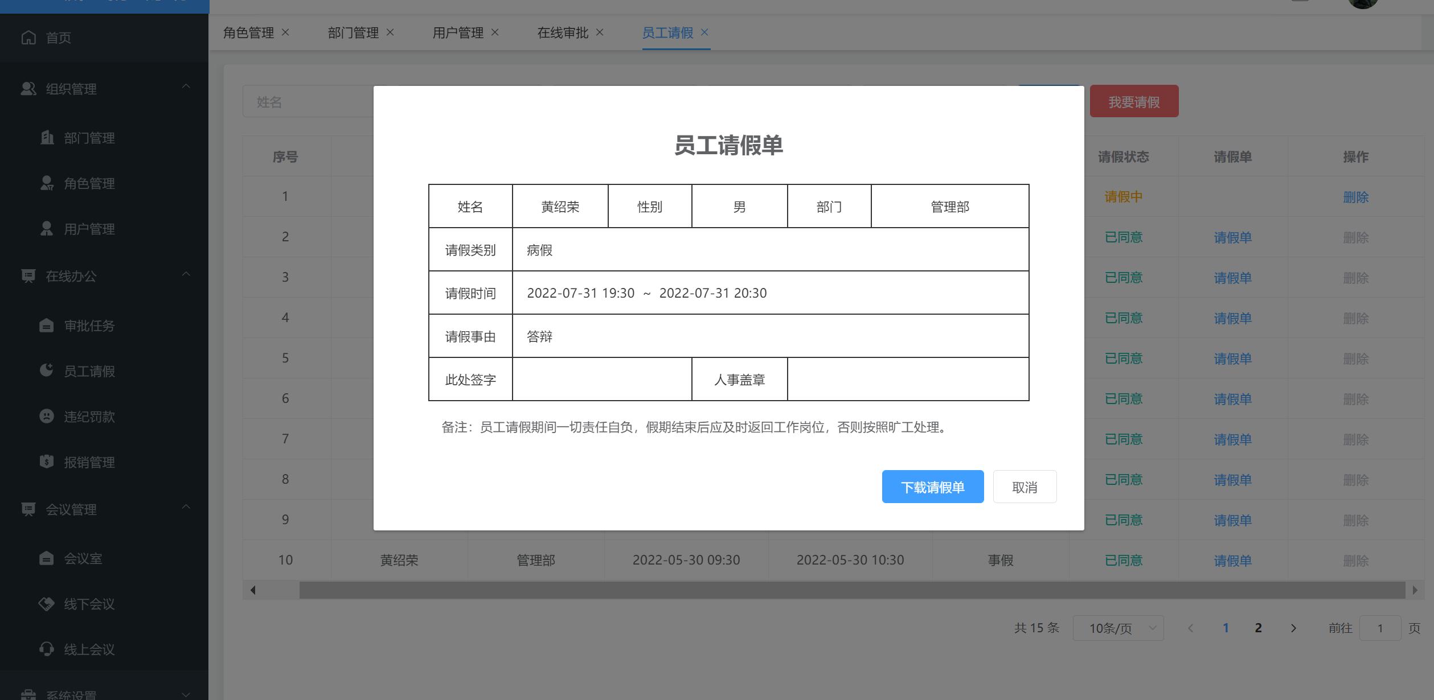Viewport: 1434px width, 700px height.
Task: Click the 用户管理 user icon
Action: tap(47, 229)
